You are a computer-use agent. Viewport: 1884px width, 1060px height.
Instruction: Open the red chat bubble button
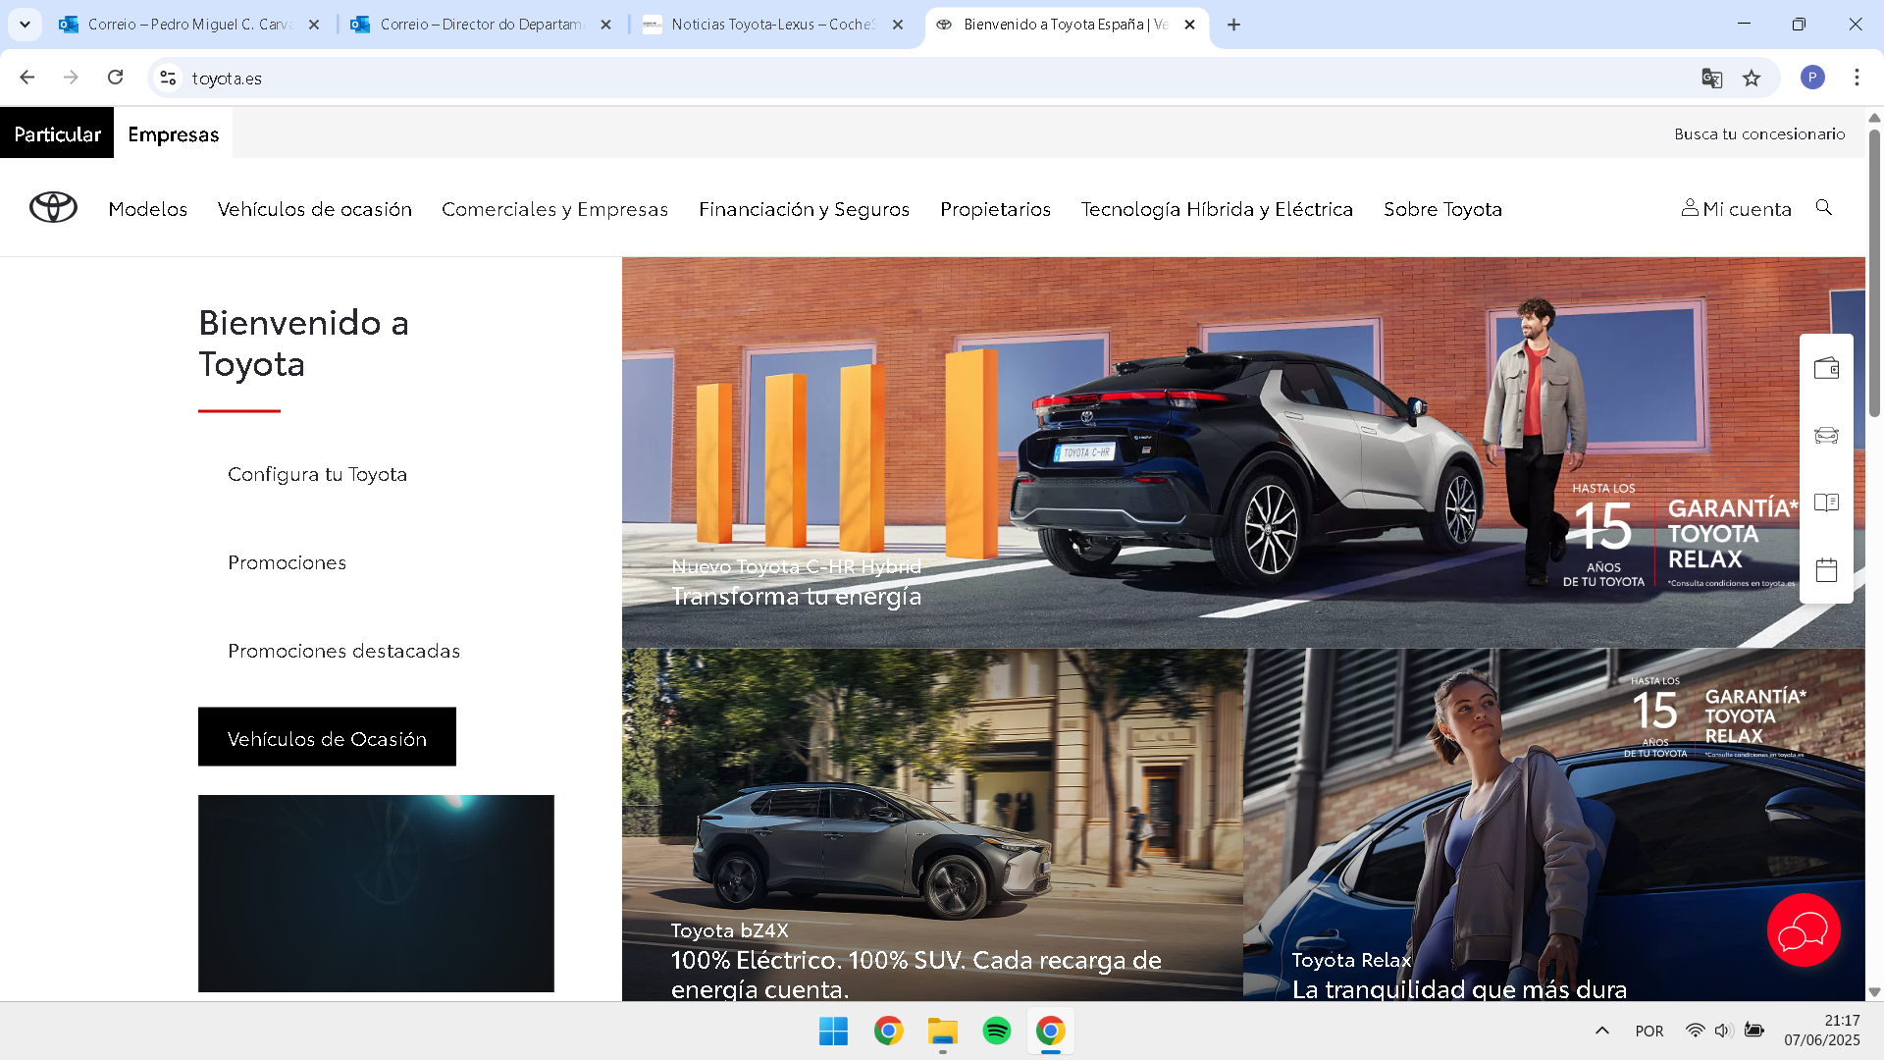point(1804,929)
